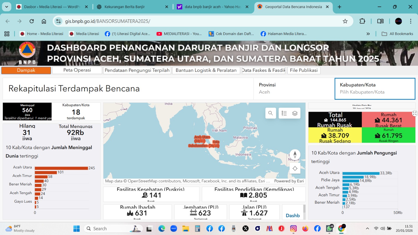Open the Provinsi Aceh dropdown
The image size is (418, 235).
click(294, 89)
